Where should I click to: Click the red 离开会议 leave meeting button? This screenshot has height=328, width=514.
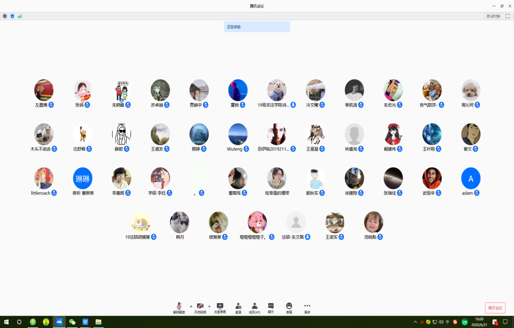(495, 308)
